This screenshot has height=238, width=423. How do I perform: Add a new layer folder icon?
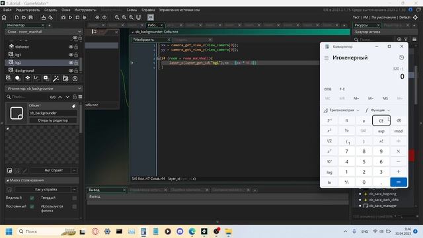65,78
